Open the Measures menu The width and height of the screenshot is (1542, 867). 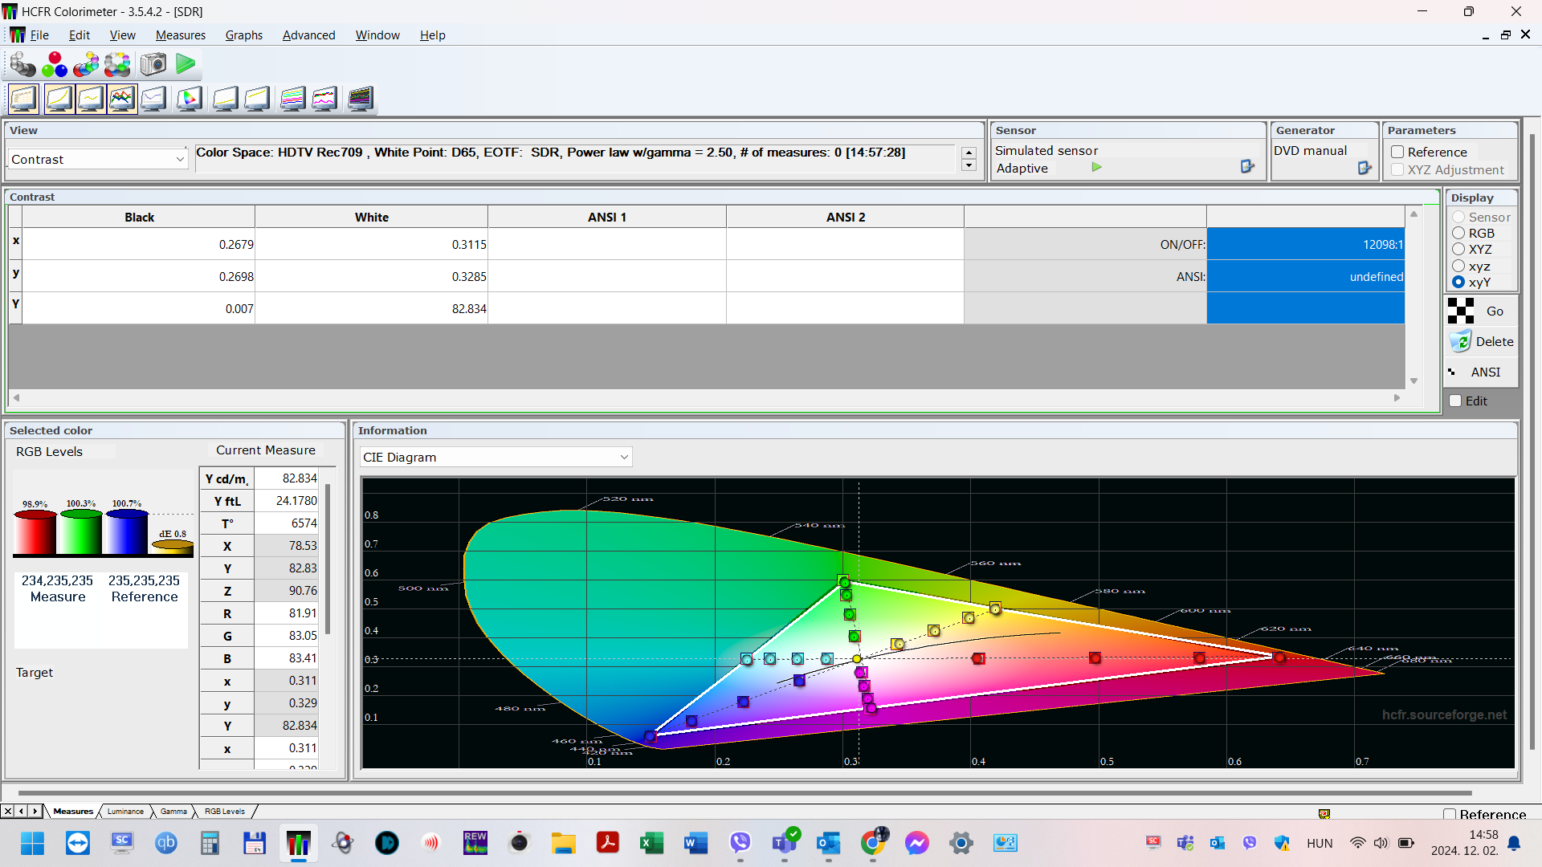(x=181, y=35)
